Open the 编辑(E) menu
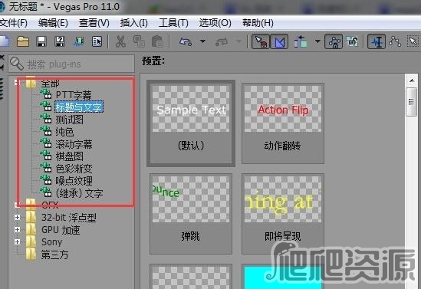 [x=53, y=23]
